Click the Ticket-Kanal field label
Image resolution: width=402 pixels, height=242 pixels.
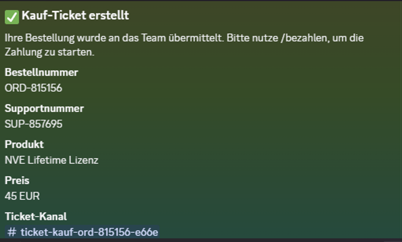36,217
